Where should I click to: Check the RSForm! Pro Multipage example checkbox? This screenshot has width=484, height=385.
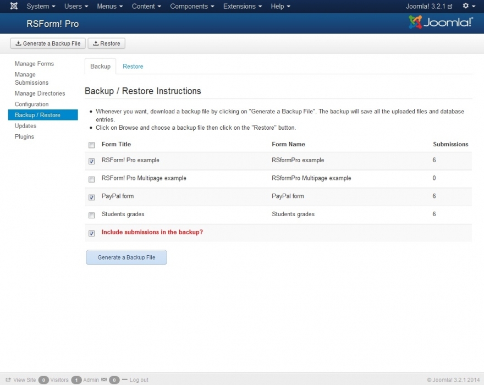pos(92,179)
